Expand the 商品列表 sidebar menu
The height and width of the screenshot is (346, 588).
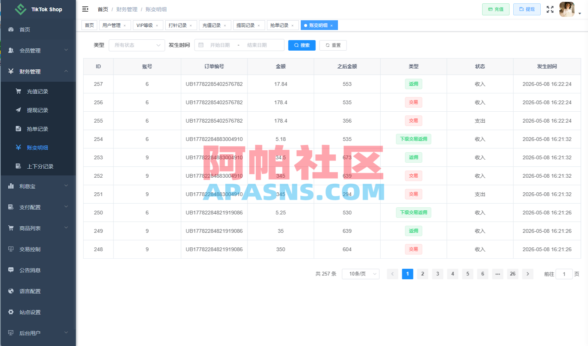coord(38,228)
